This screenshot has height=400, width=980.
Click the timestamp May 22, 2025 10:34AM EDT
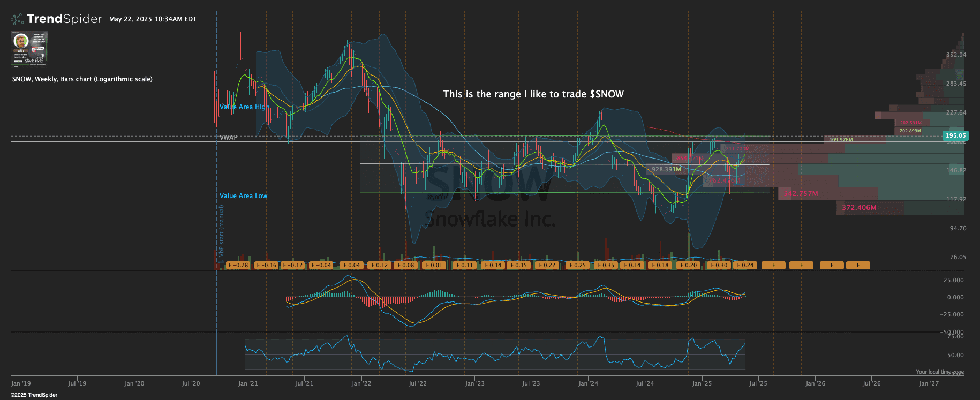click(x=153, y=19)
